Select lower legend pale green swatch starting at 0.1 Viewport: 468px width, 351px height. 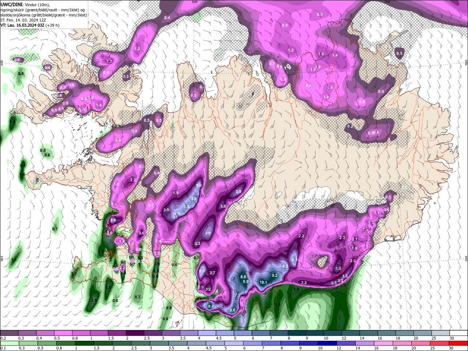click(9, 343)
